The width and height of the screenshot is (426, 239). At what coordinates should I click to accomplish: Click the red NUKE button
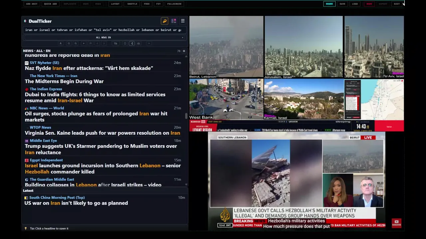coord(369,4)
